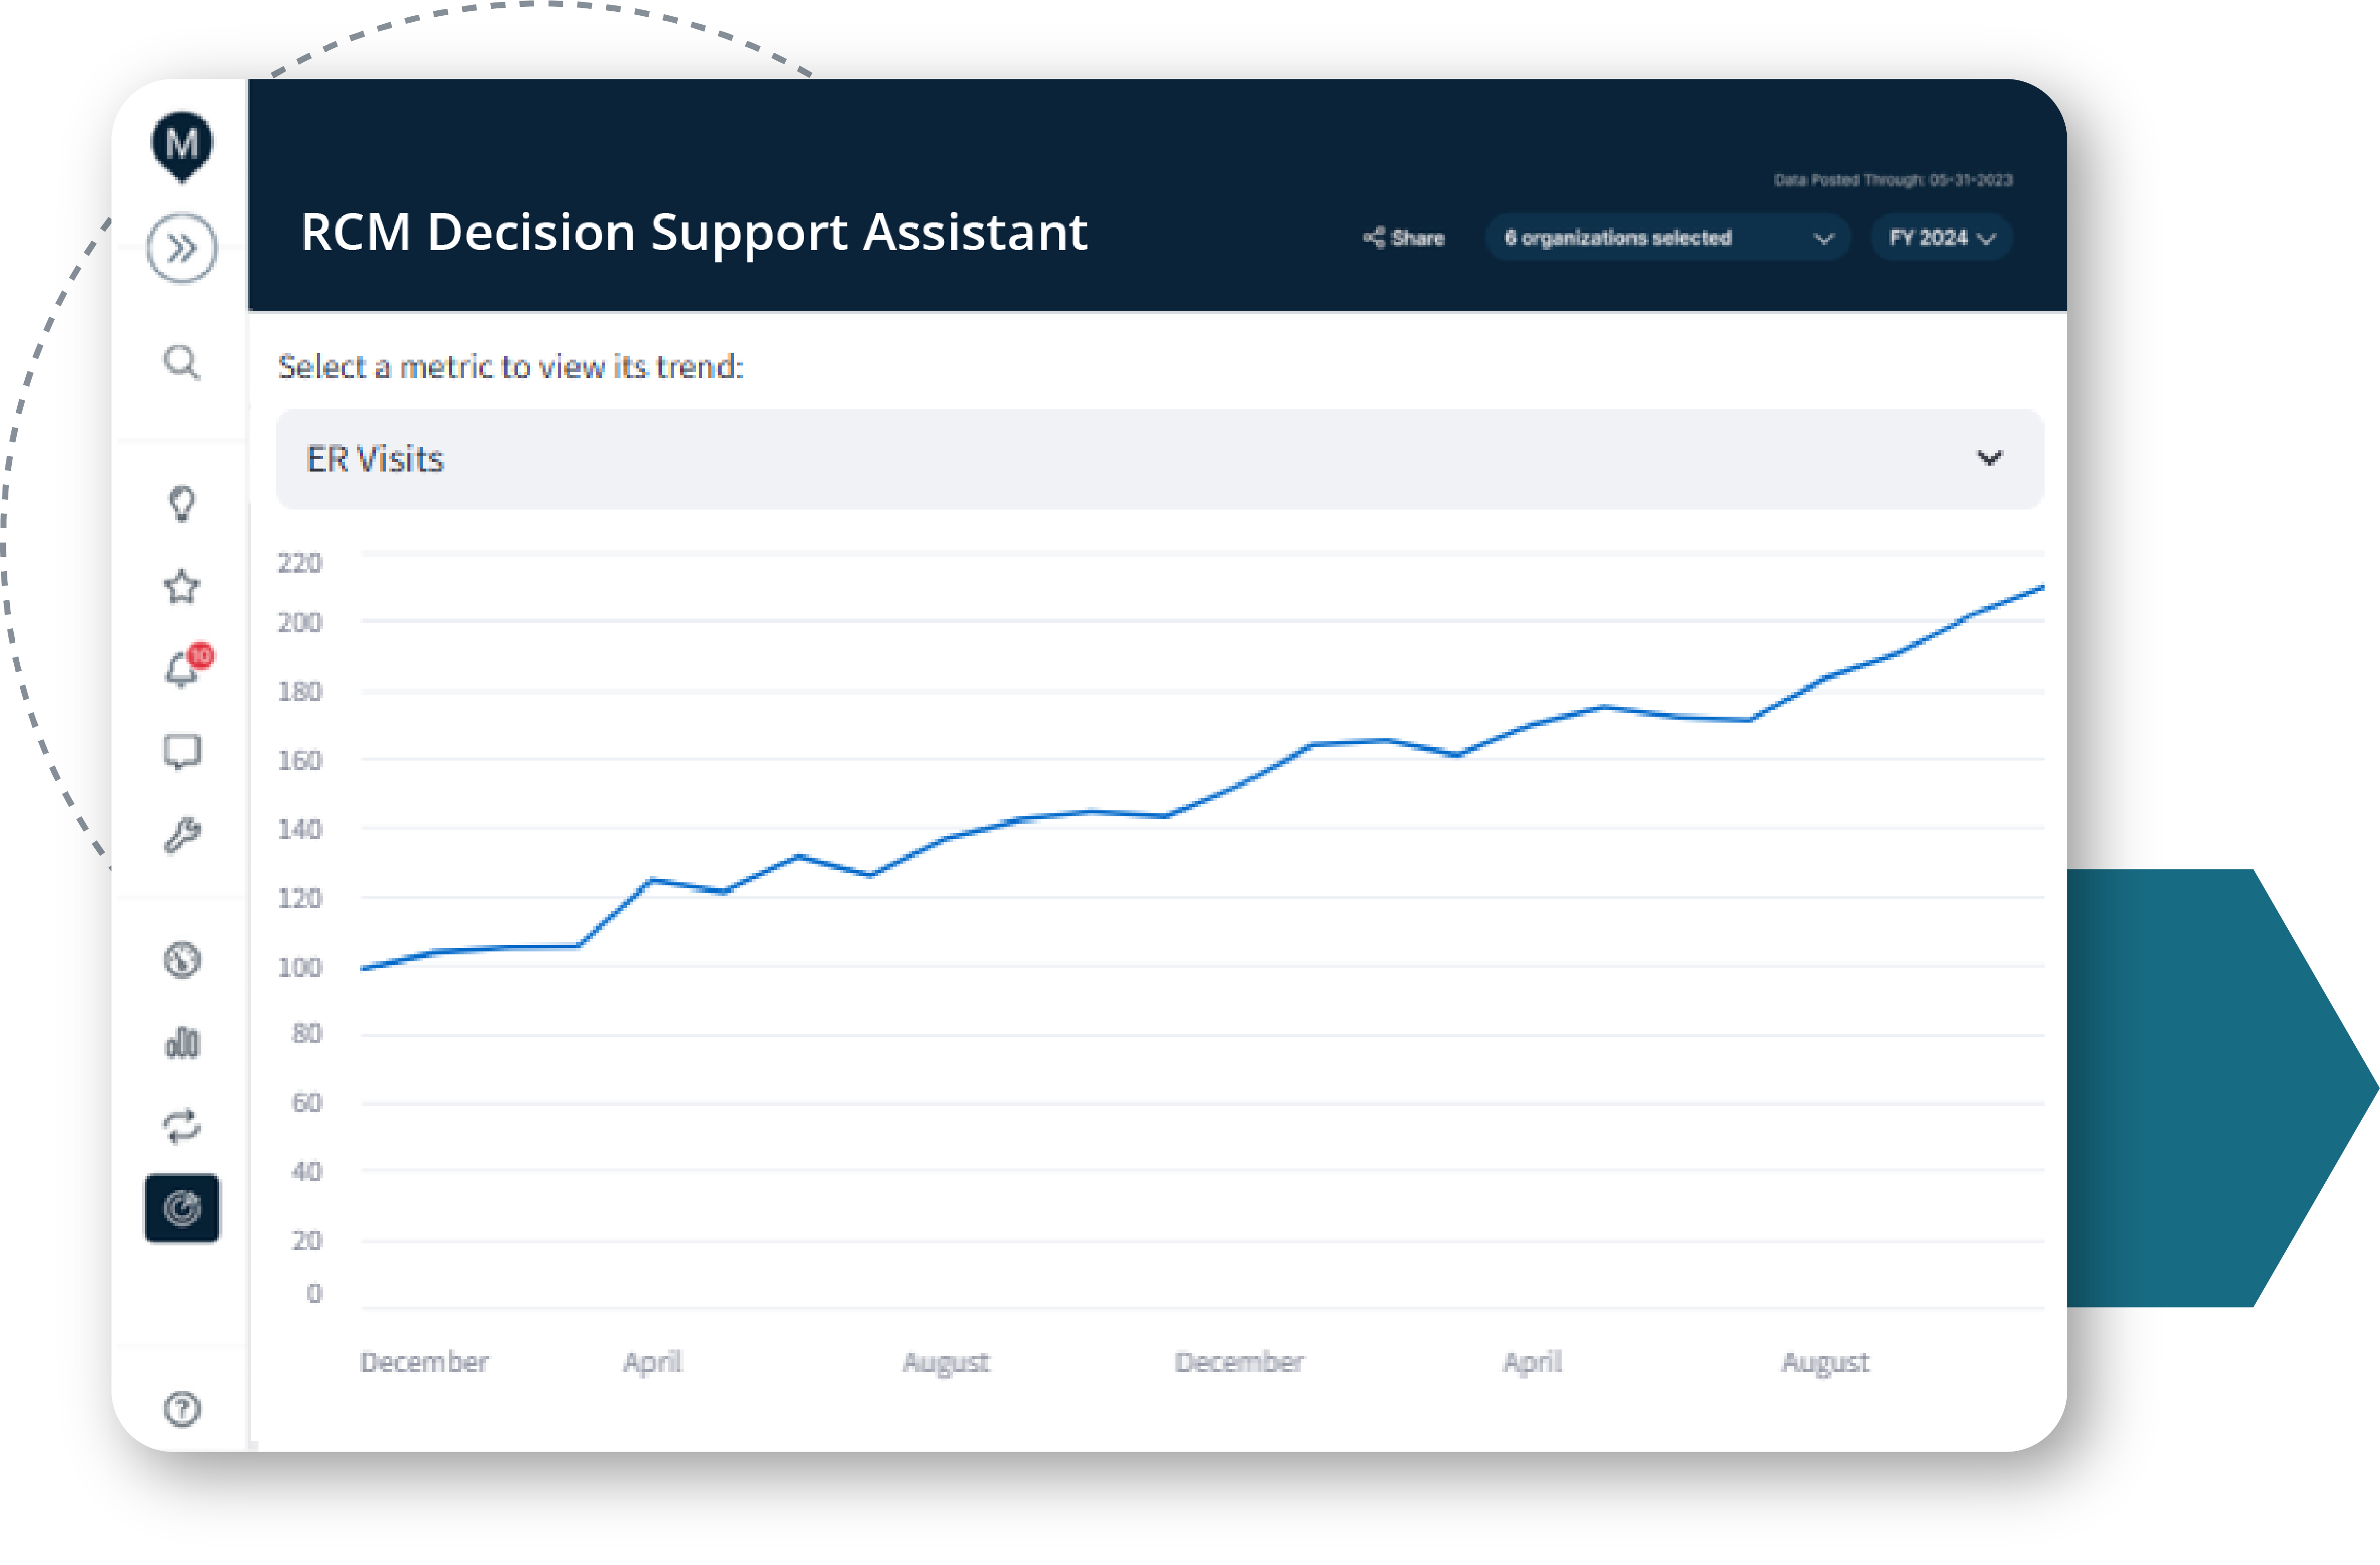The image size is (2380, 1565).
Task: Open the compass gauge icon
Action: 181,960
